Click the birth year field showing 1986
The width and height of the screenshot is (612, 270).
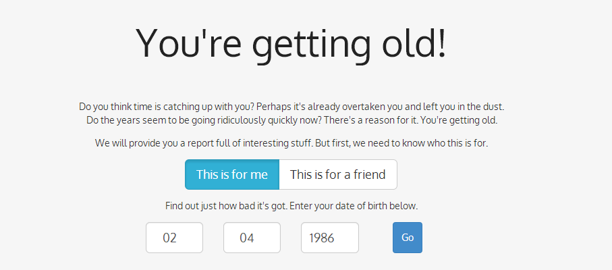click(x=329, y=238)
